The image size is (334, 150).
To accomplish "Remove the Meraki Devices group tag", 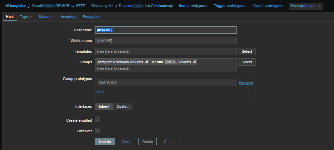I will (x=195, y=62).
